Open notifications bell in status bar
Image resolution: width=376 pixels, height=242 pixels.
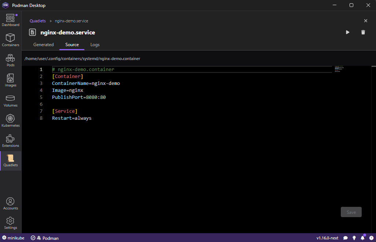362,238
